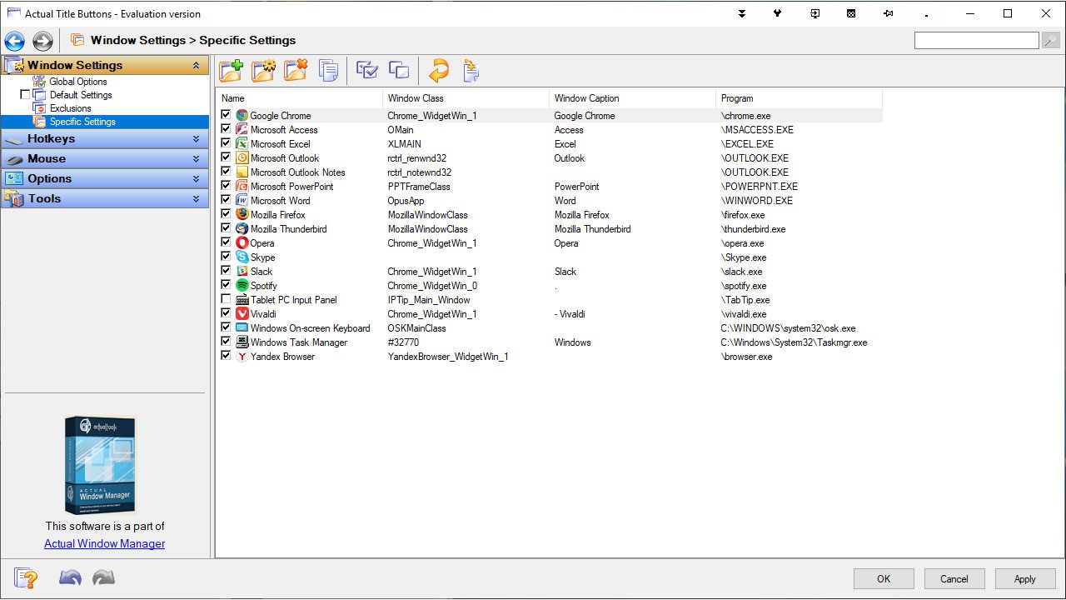Screen dimensions: 1066x600
Task: Click the pin title bar button
Action: click(888, 12)
